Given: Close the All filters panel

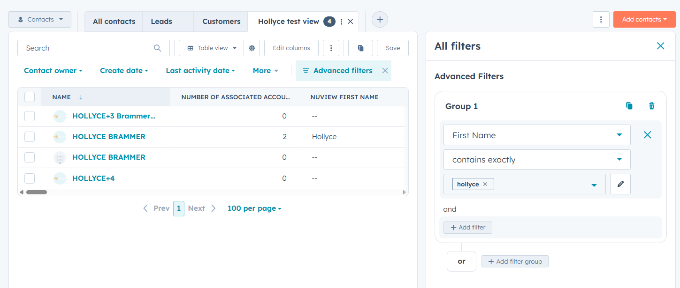Looking at the screenshot, I should [x=660, y=46].
